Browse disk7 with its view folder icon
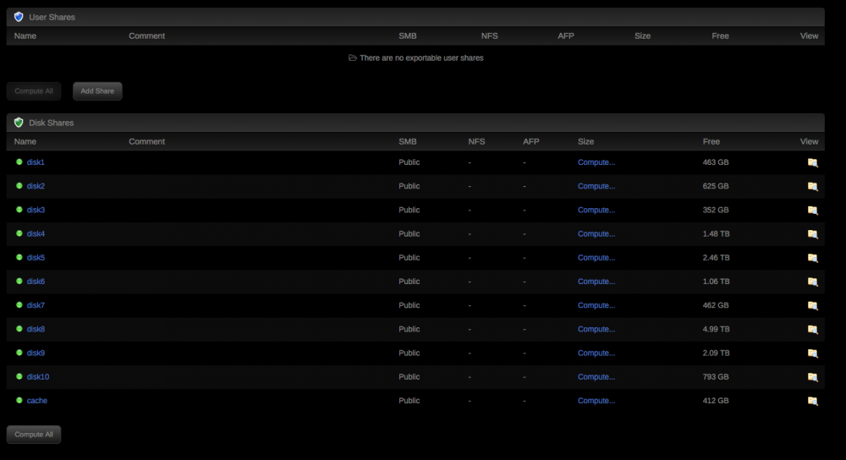This screenshot has height=460, width=846. click(x=812, y=305)
